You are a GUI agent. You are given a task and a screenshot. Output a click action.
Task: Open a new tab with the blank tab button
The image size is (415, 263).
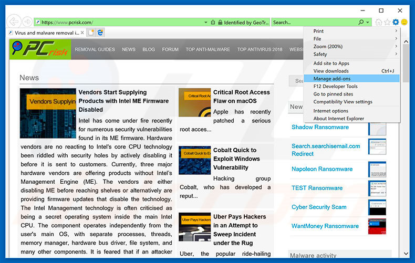pos(91,33)
